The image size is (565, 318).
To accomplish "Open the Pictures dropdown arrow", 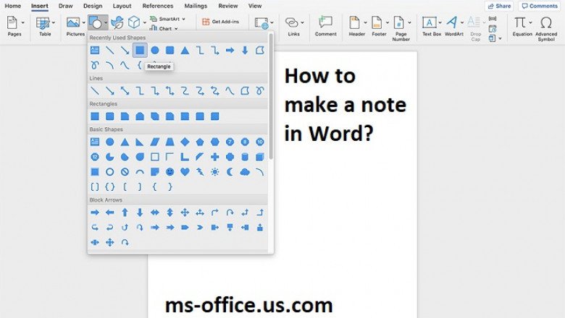I will click(x=83, y=22).
